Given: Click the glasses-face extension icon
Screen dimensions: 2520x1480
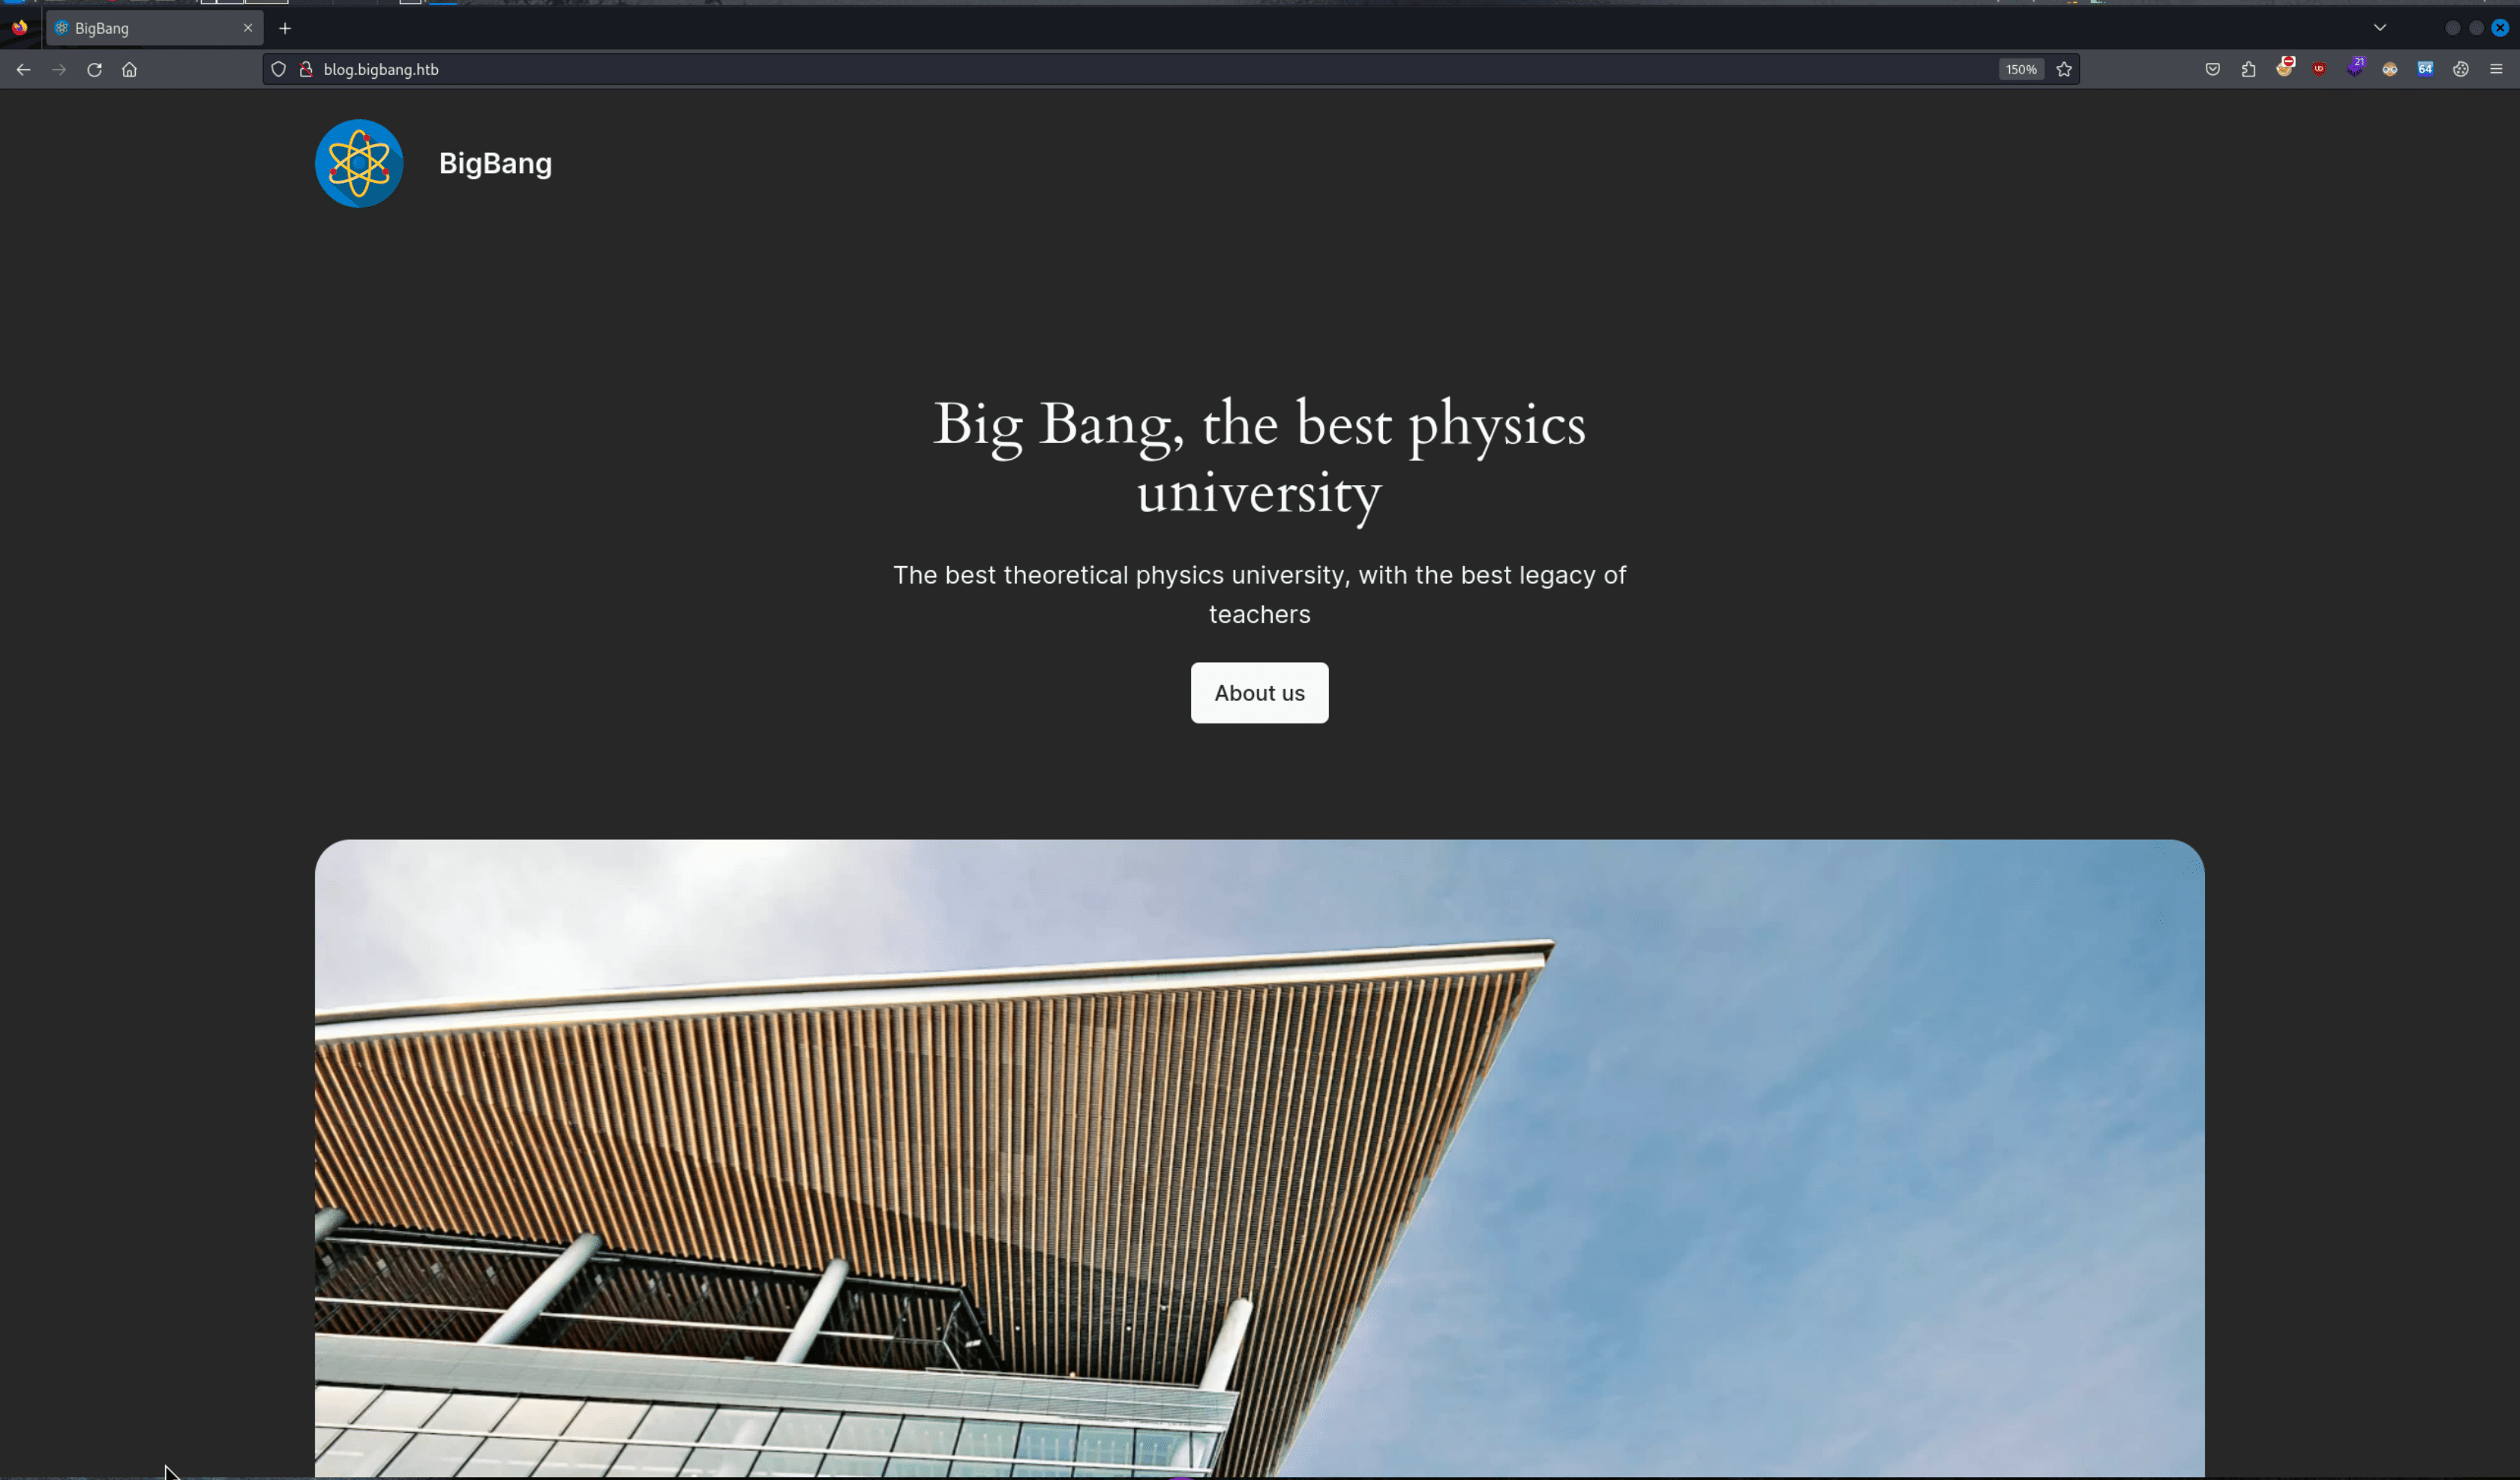Looking at the screenshot, I should click(x=2390, y=69).
